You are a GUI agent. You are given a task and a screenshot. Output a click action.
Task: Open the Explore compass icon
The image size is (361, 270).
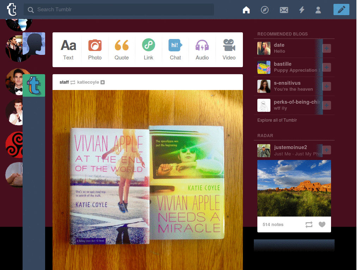coord(264,10)
